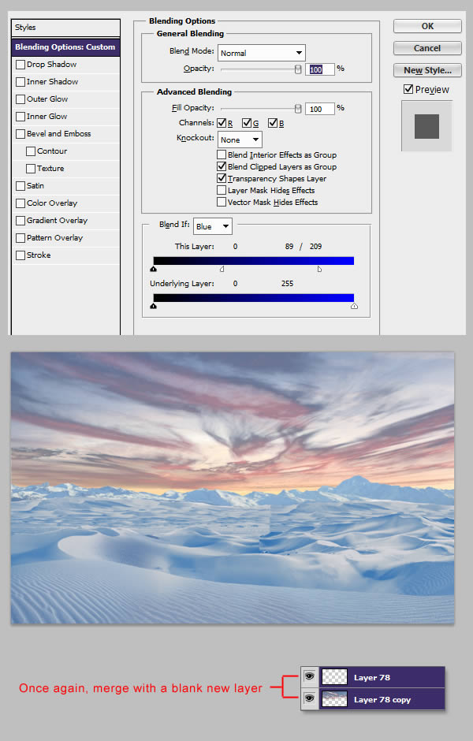This screenshot has height=741, width=473.
Task: Toggle visibility eye of Layer 78
Action: point(310,676)
